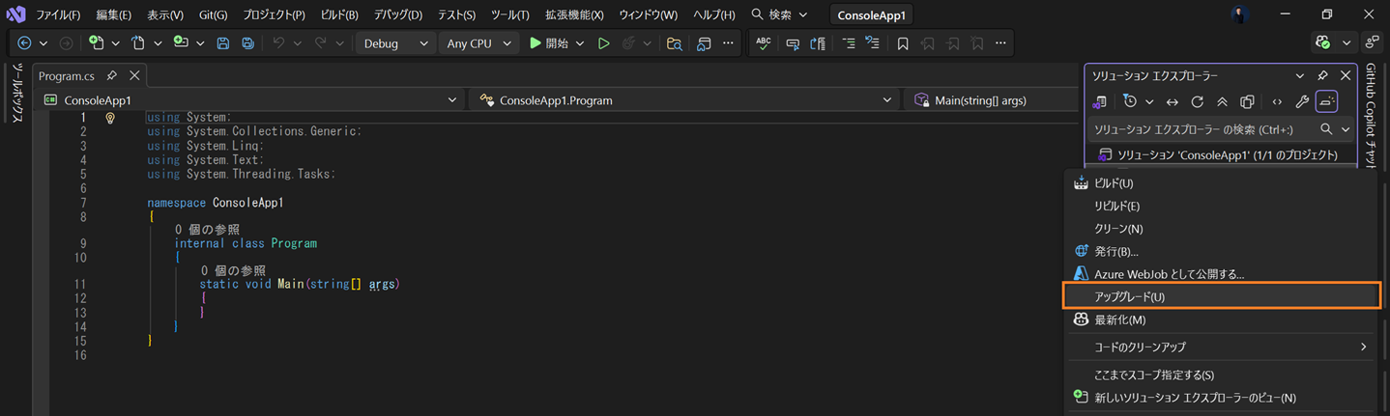Toggle pin on Program.cs tab
This screenshot has width=1390, height=416.
[x=112, y=75]
